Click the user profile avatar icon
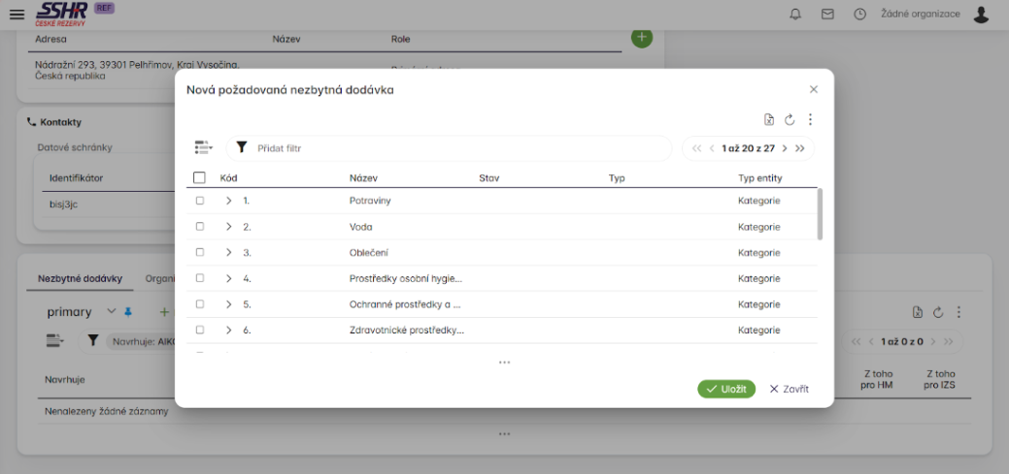This screenshot has width=1009, height=474. pyautogui.click(x=981, y=15)
